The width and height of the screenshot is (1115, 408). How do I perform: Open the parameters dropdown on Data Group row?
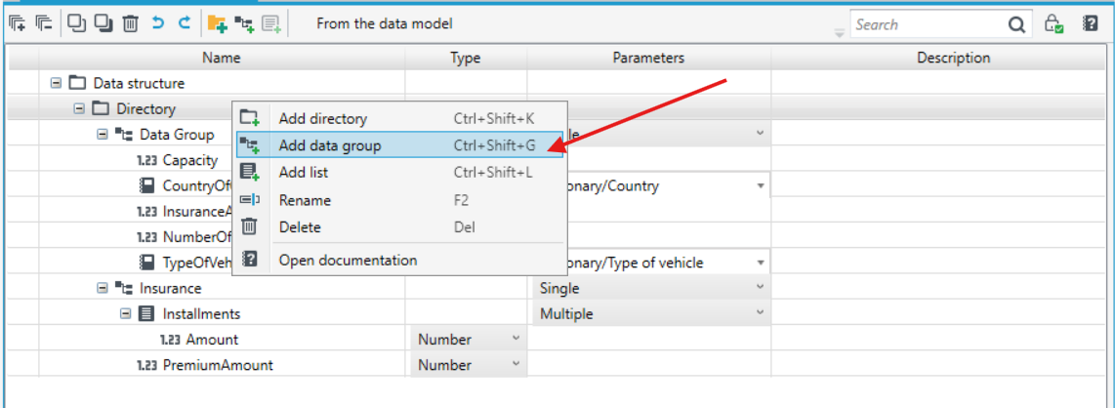point(760,134)
